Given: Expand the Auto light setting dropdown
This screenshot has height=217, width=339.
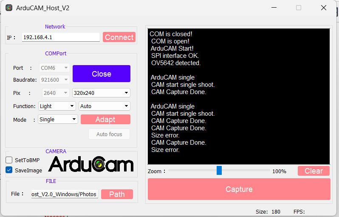Looking at the screenshot, I should click(x=105, y=106).
